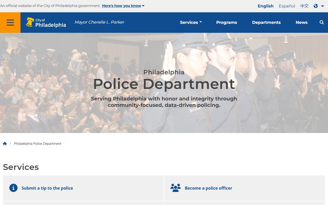Switch language to English
Image resolution: width=328 pixels, height=205 pixels.
(x=265, y=6)
